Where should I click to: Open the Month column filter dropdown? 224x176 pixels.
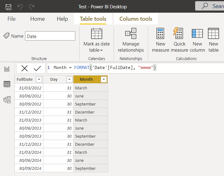pos(104,79)
